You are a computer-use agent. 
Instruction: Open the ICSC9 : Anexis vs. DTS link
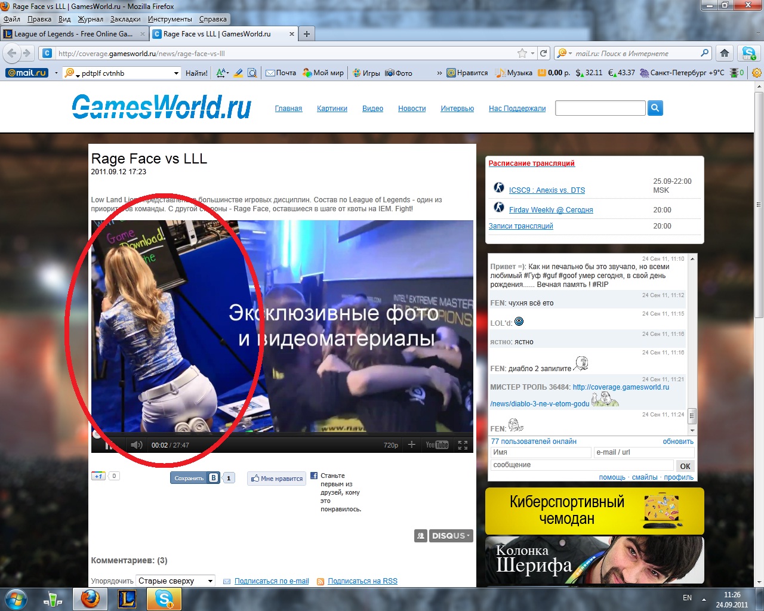tap(547, 190)
